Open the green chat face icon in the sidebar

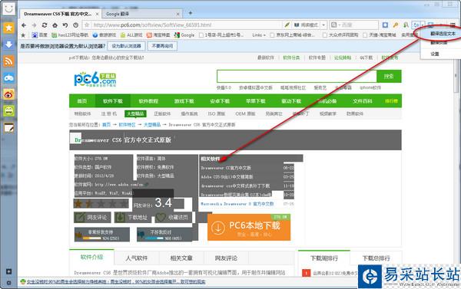point(8,111)
